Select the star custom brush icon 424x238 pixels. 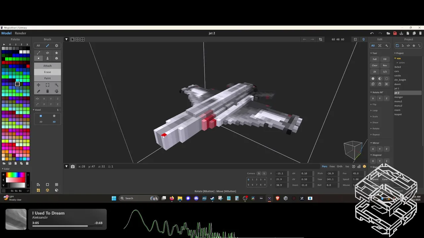[56, 53]
